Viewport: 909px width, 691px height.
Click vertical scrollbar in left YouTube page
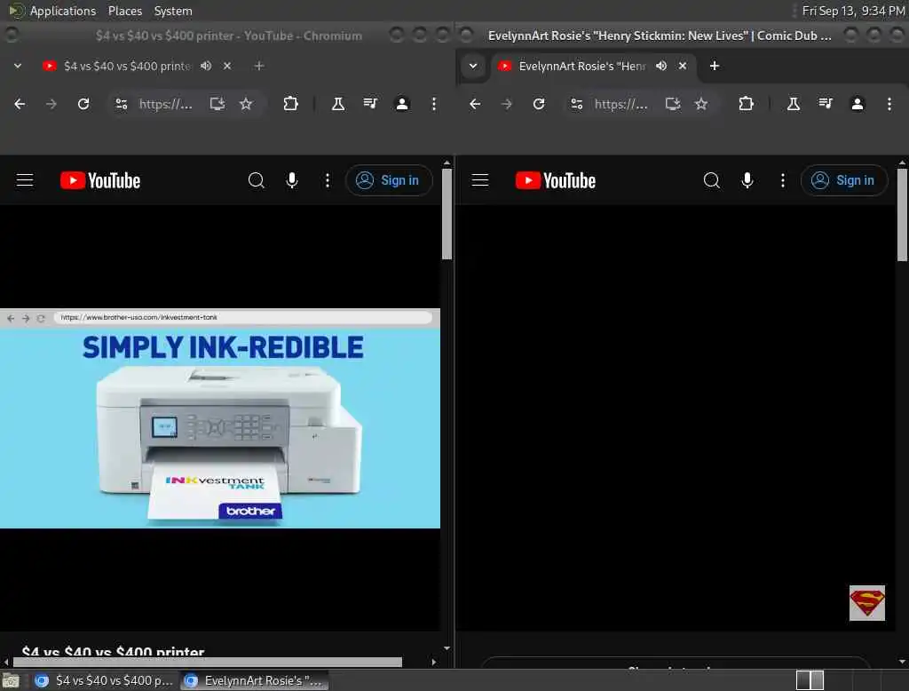point(447,213)
